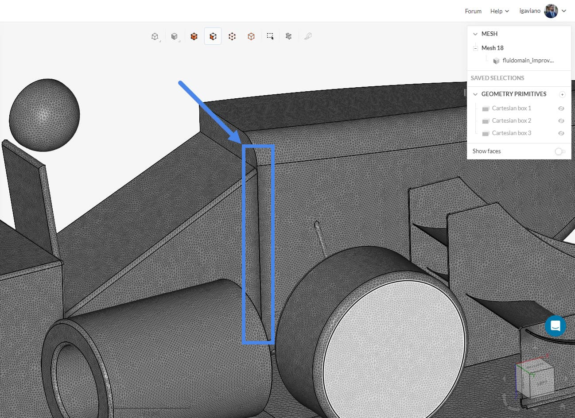The image size is (575, 418).
Task: Open the render mode shaded-cube menu
Action: pyautogui.click(x=175, y=36)
